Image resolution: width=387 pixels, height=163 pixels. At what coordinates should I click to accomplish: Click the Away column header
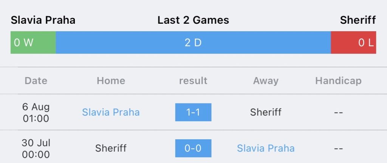pyautogui.click(x=266, y=81)
